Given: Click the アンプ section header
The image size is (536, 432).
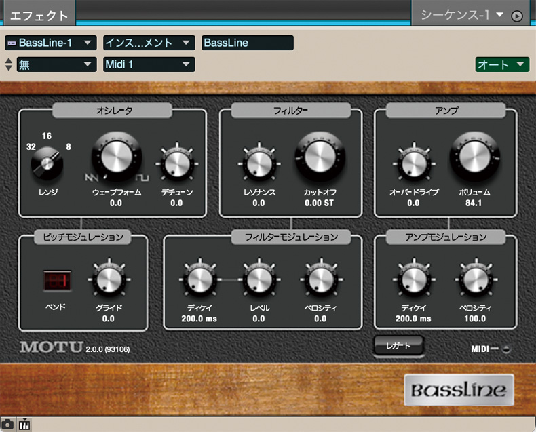Looking at the screenshot, I should [446, 111].
